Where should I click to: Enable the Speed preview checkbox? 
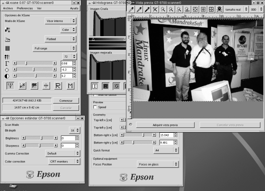[x=95, y=107]
